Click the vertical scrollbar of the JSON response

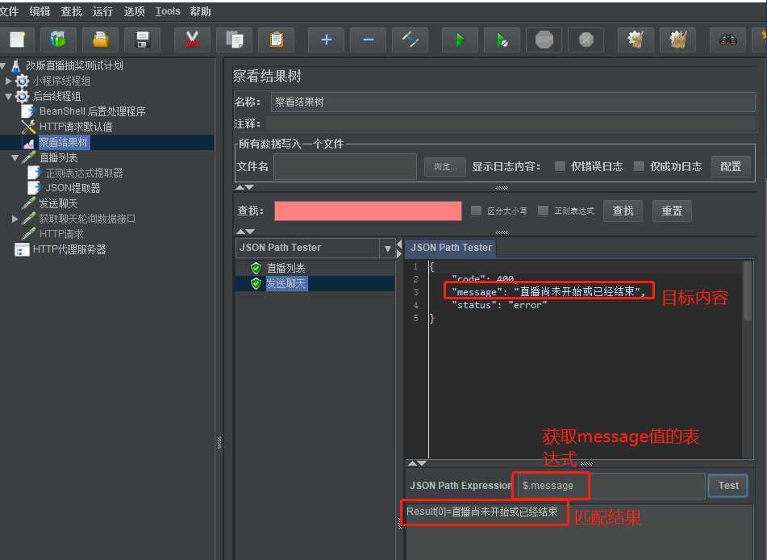748,290
